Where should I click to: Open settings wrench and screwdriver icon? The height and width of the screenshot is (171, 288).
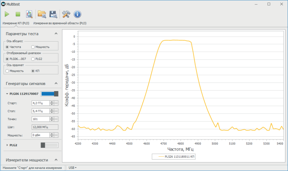66,14
